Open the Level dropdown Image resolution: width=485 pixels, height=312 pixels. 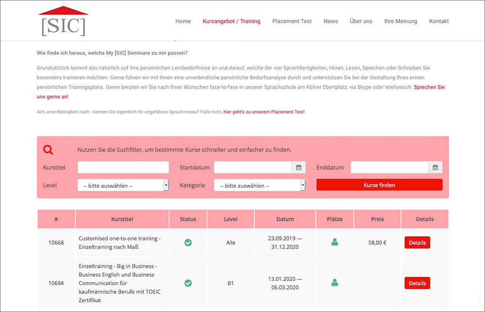pos(123,185)
